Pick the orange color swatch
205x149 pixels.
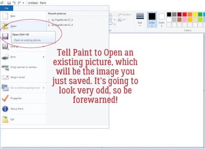click(190, 14)
